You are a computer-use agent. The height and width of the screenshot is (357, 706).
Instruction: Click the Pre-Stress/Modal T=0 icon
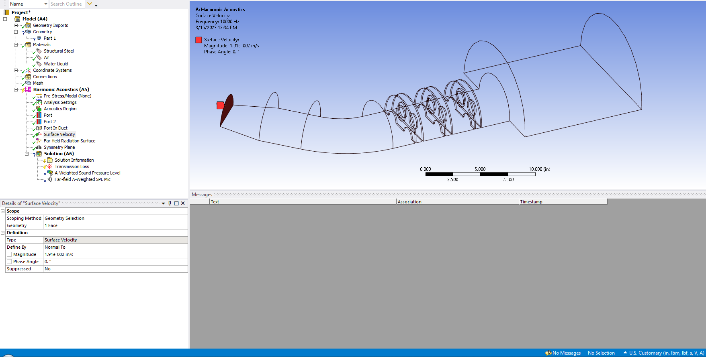[39, 96]
